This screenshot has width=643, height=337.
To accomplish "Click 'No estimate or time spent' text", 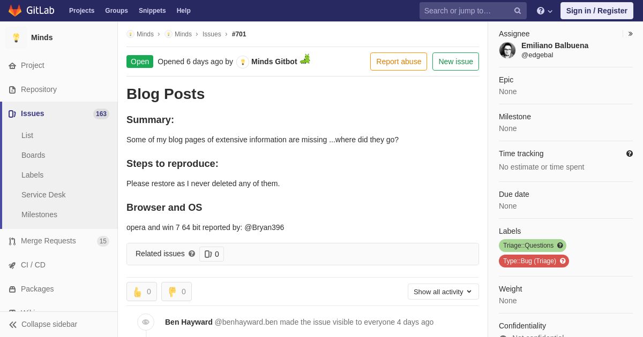I will pyautogui.click(x=541, y=167).
